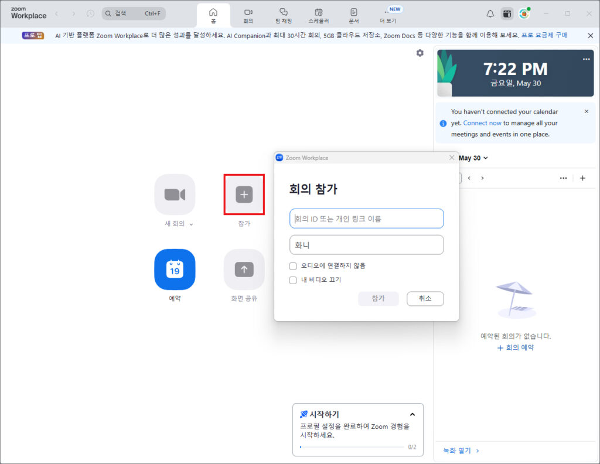The width and height of the screenshot is (600, 464).
Task: Close the 회의 참가 dialog
Action: tap(452, 158)
